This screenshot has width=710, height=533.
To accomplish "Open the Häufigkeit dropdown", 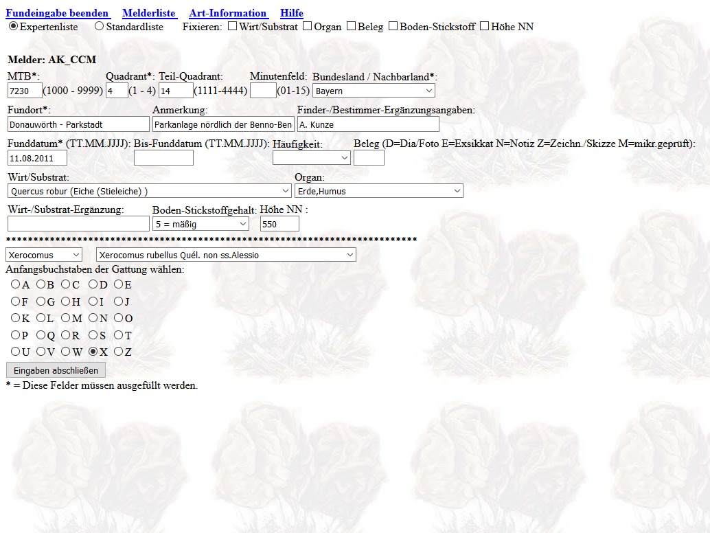I will pyautogui.click(x=311, y=158).
